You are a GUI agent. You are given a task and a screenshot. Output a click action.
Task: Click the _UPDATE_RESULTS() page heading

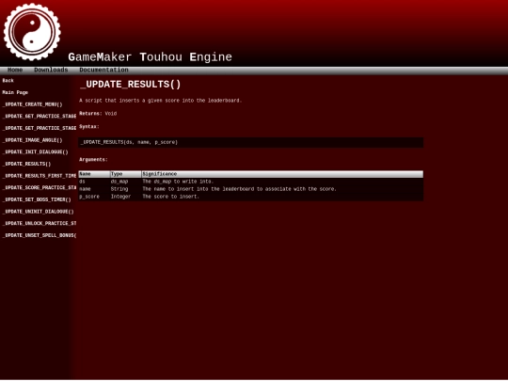pos(130,85)
